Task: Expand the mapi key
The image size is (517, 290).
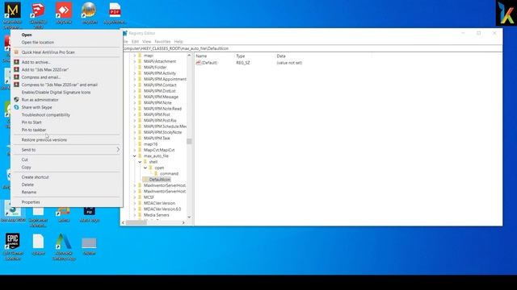Action: pos(135,56)
